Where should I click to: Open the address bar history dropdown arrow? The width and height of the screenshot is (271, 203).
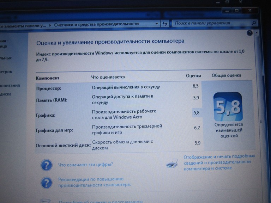click(157, 24)
